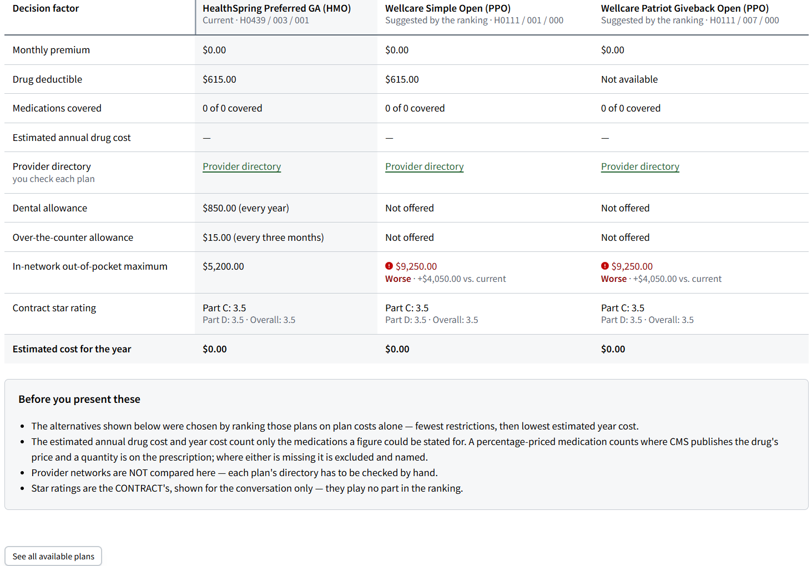Click Wellcare Patriot Giveback's $0.00 estimated year cost
This screenshot has width=812, height=566.
(613, 349)
